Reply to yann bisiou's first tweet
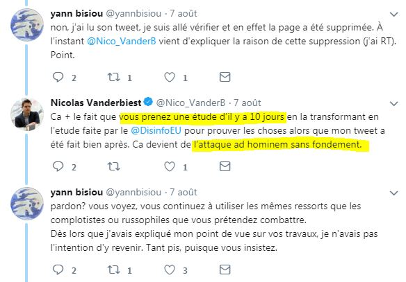The height and width of the screenshot is (282, 406). coord(58,77)
